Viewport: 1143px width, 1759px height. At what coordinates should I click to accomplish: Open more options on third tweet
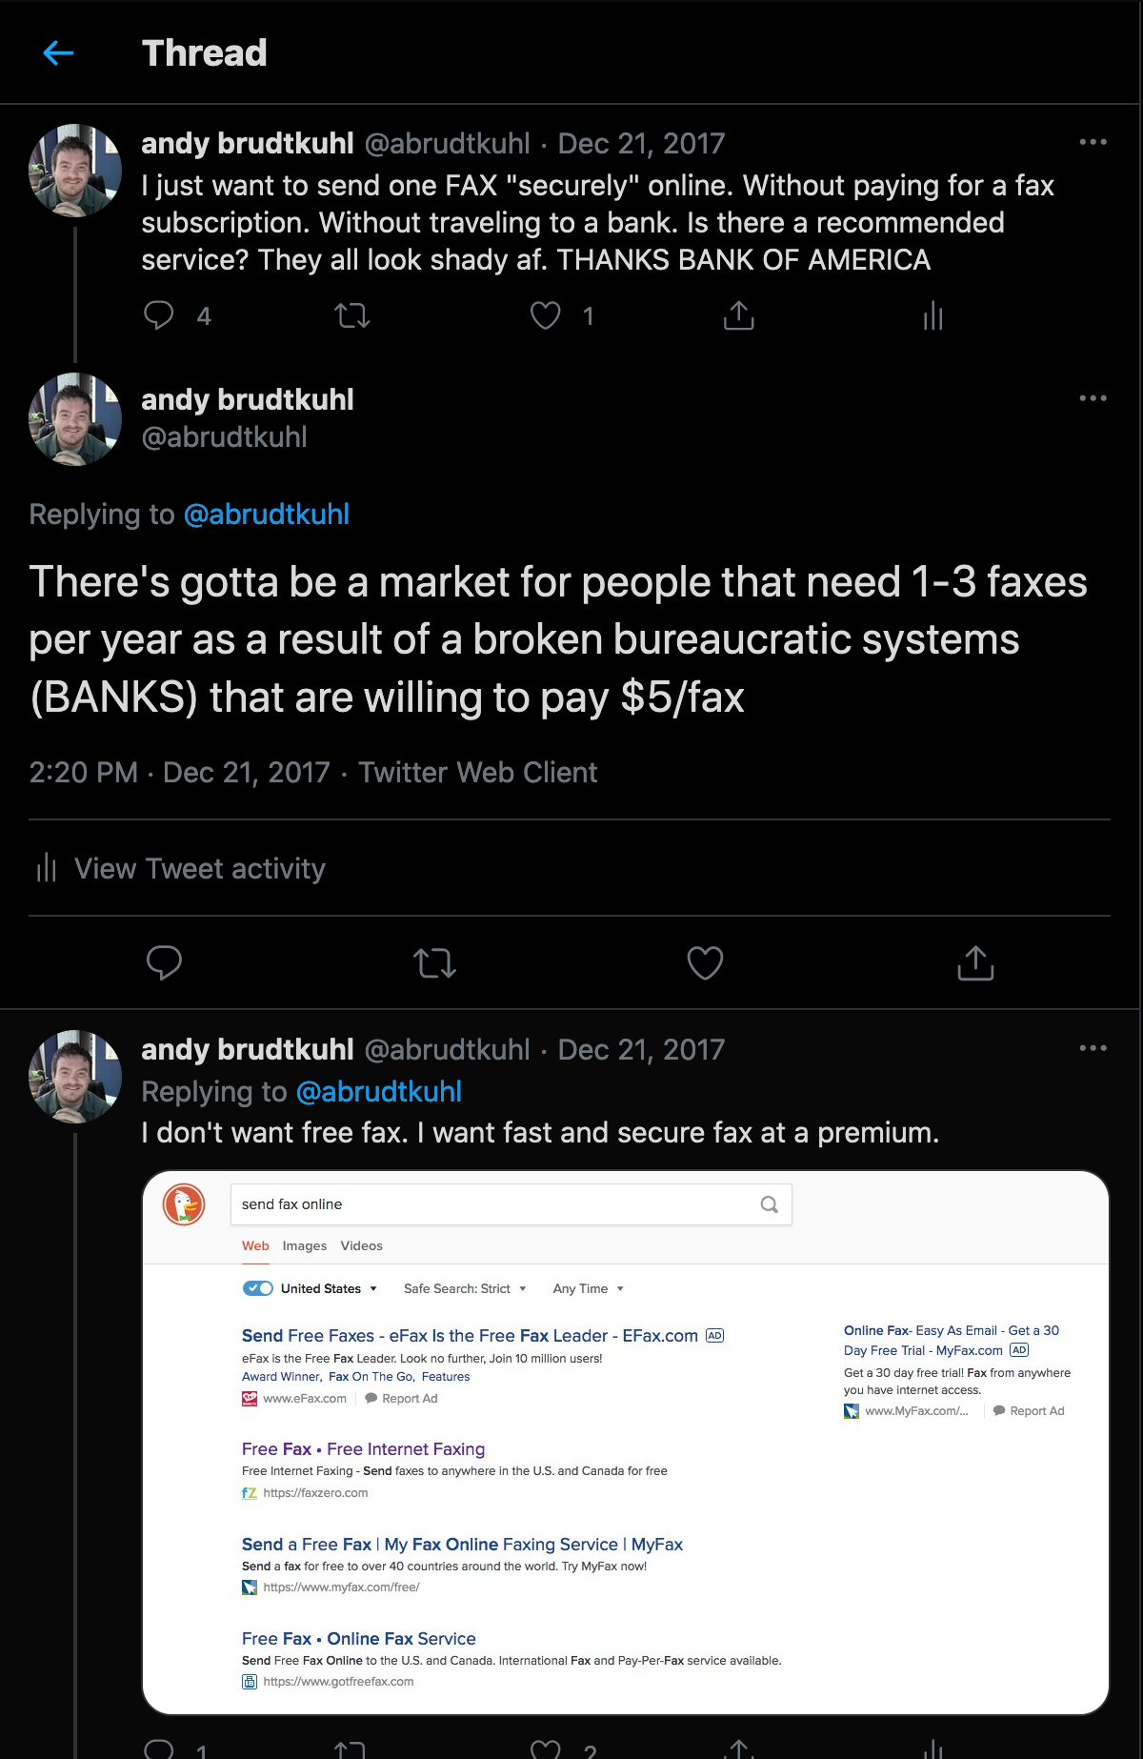(x=1093, y=1048)
